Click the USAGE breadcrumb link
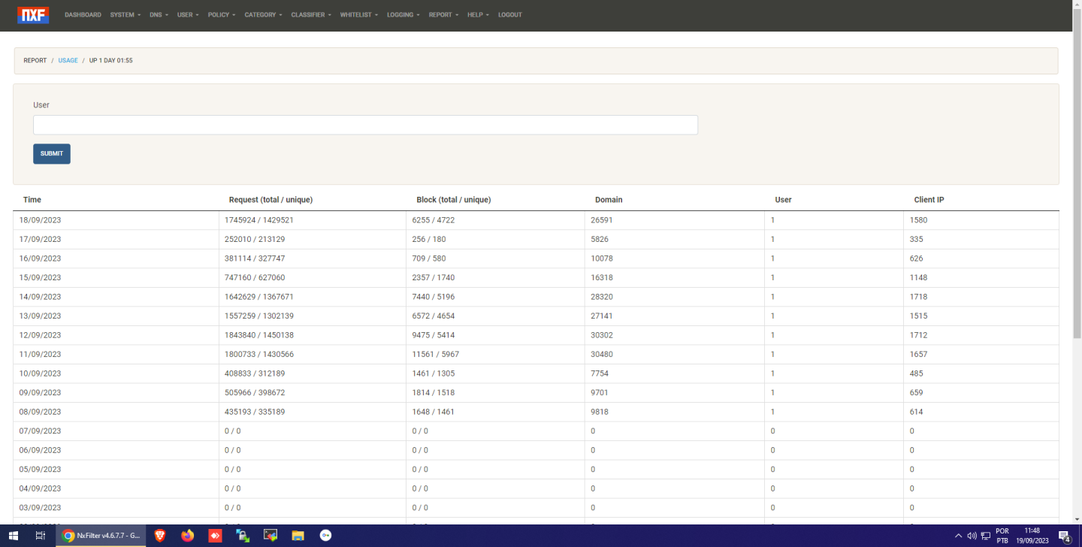Screen dimensions: 1082x547 (x=68, y=60)
